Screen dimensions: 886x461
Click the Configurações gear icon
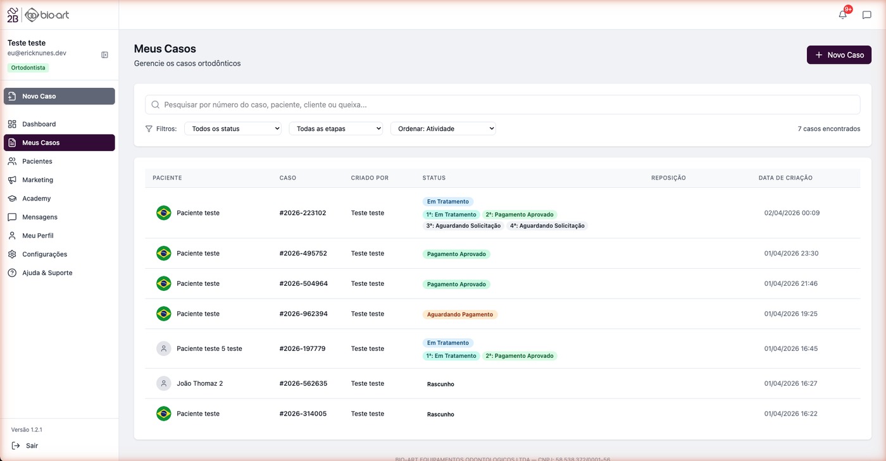pyautogui.click(x=12, y=254)
